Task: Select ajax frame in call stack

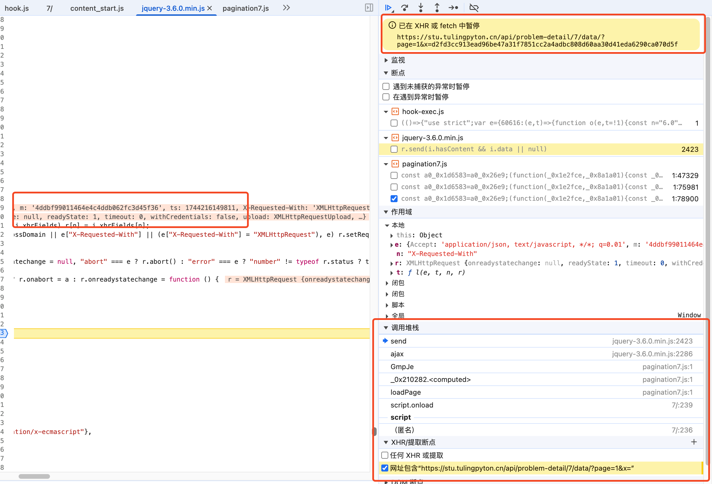Action: click(x=397, y=354)
